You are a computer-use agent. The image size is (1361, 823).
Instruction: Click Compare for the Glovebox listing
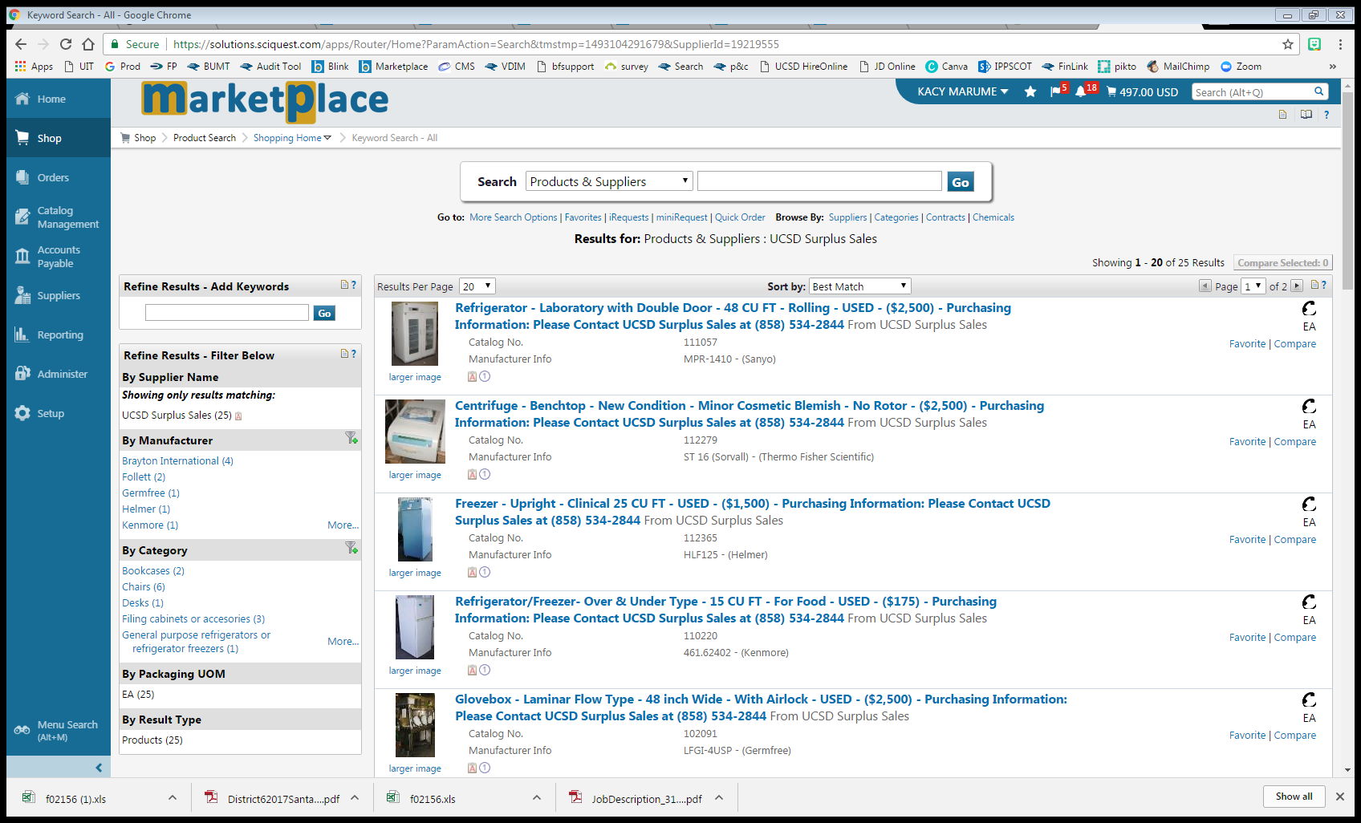(x=1294, y=736)
